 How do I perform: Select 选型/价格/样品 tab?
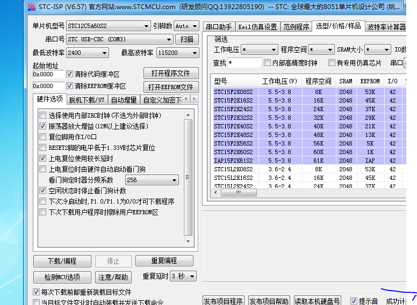coord(339,26)
